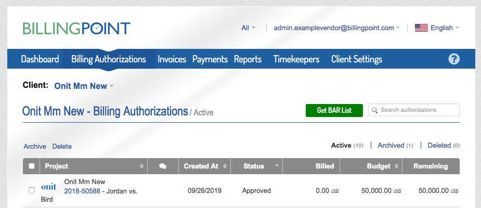Click the comments bubble column icon
481x208 pixels.
pyautogui.click(x=163, y=166)
